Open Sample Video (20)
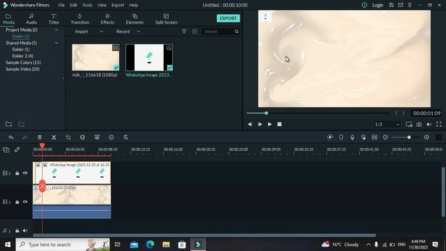Image resolution: width=446 pixels, height=251 pixels. click(22, 69)
